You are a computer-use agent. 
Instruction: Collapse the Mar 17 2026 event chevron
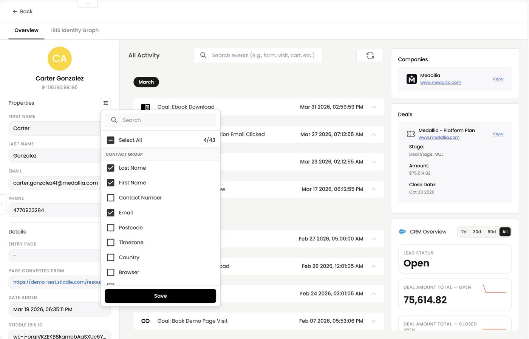click(x=374, y=189)
